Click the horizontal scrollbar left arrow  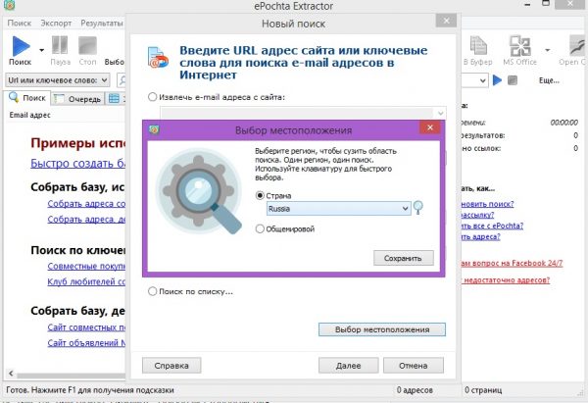(11, 374)
